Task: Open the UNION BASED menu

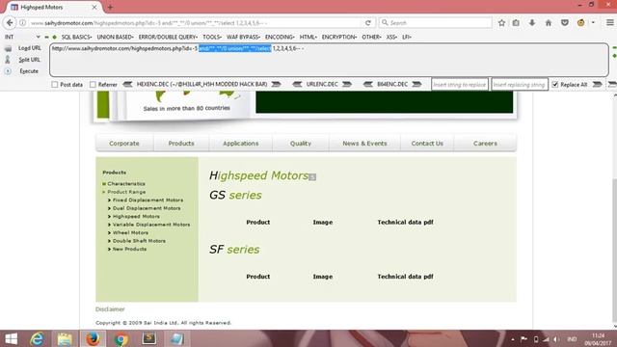Action: [115, 37]
